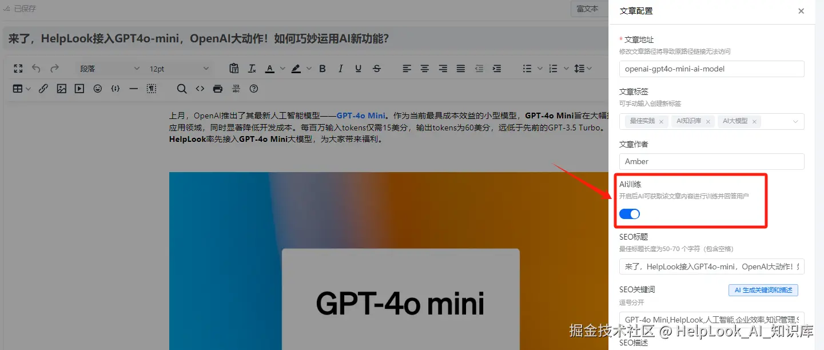Undo the last edit
The width and height of the screenshot is (824, 350).
[36, 69]
